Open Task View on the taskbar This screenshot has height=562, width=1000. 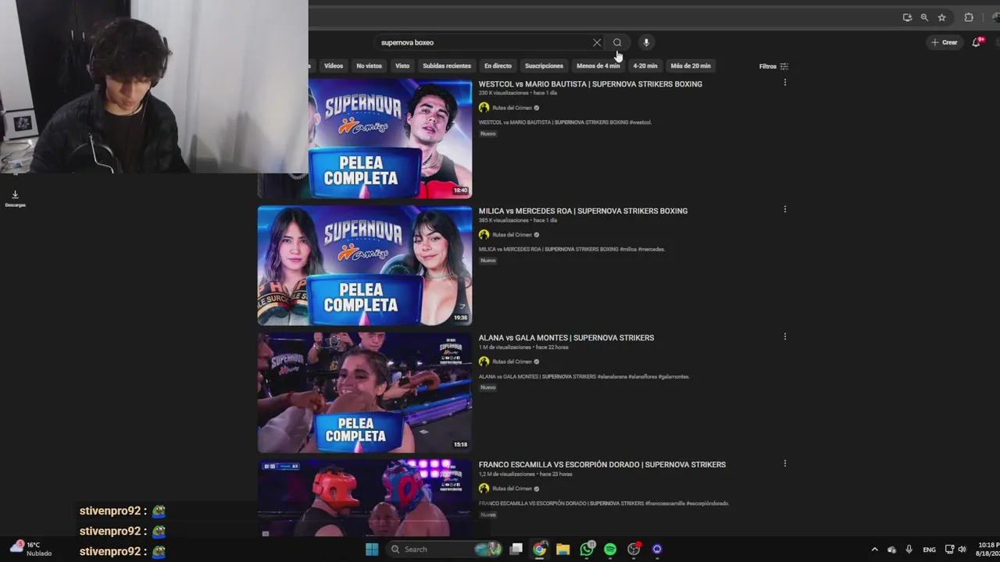tap(516, 549)
